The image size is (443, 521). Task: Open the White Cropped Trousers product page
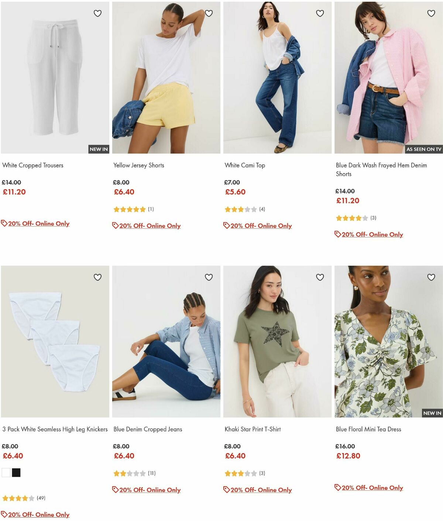[x=33, y=165]
